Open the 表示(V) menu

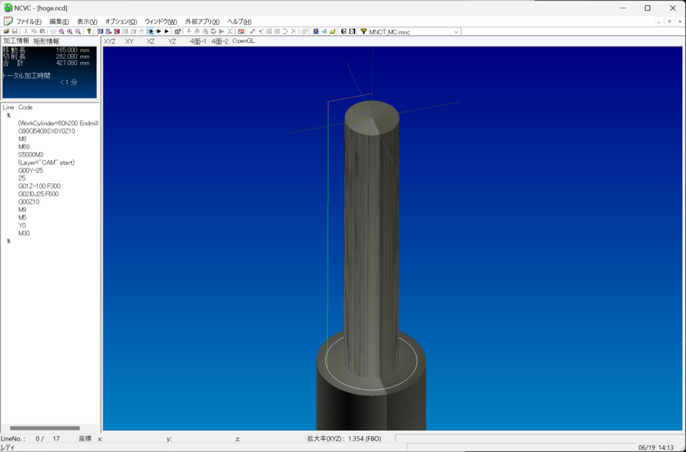[87, 21]
